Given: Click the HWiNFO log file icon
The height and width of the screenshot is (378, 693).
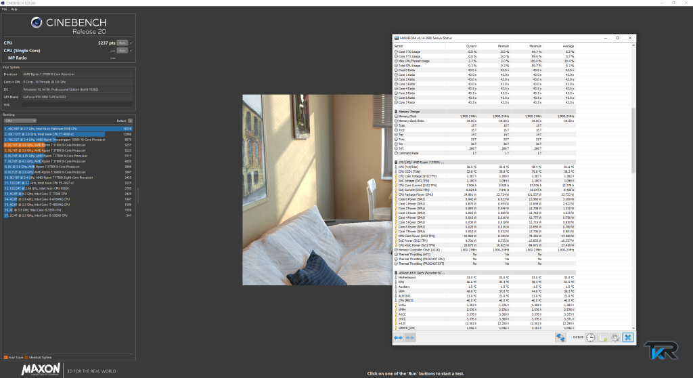Looking at the screenshot, I should tap(603, 338).
